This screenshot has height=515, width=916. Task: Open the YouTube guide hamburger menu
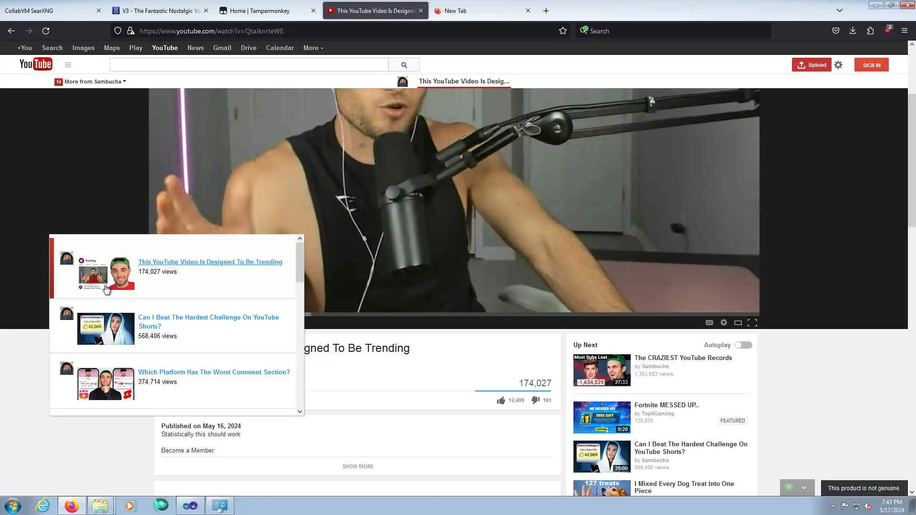[x=68, y=65]
